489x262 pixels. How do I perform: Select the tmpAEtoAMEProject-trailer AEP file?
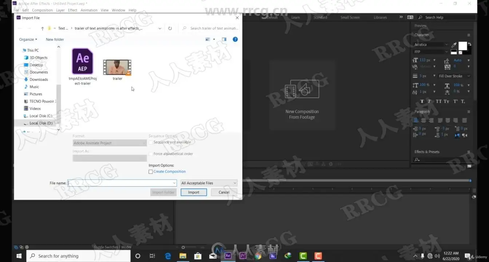pos(82,67)
